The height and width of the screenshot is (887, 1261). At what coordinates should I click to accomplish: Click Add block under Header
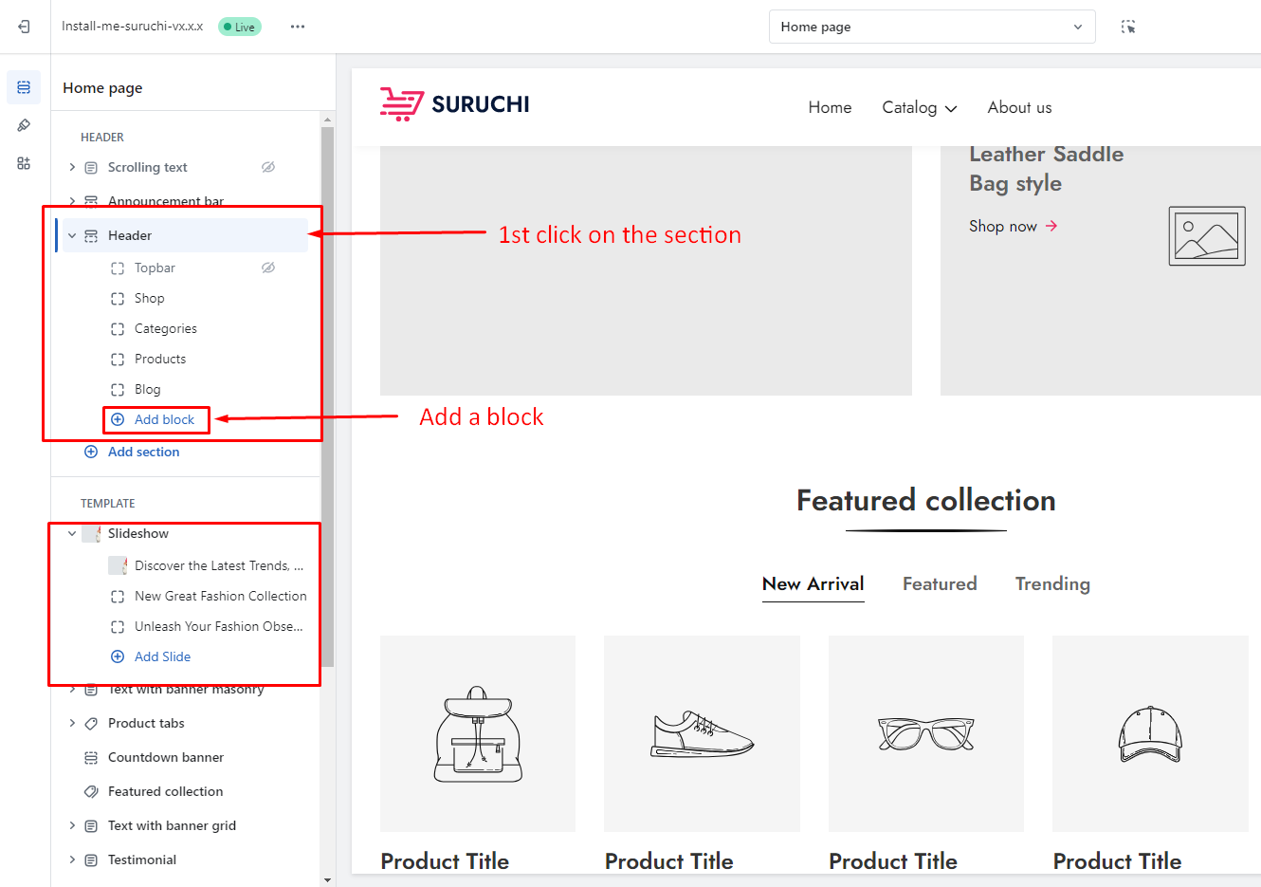point(155,419)
